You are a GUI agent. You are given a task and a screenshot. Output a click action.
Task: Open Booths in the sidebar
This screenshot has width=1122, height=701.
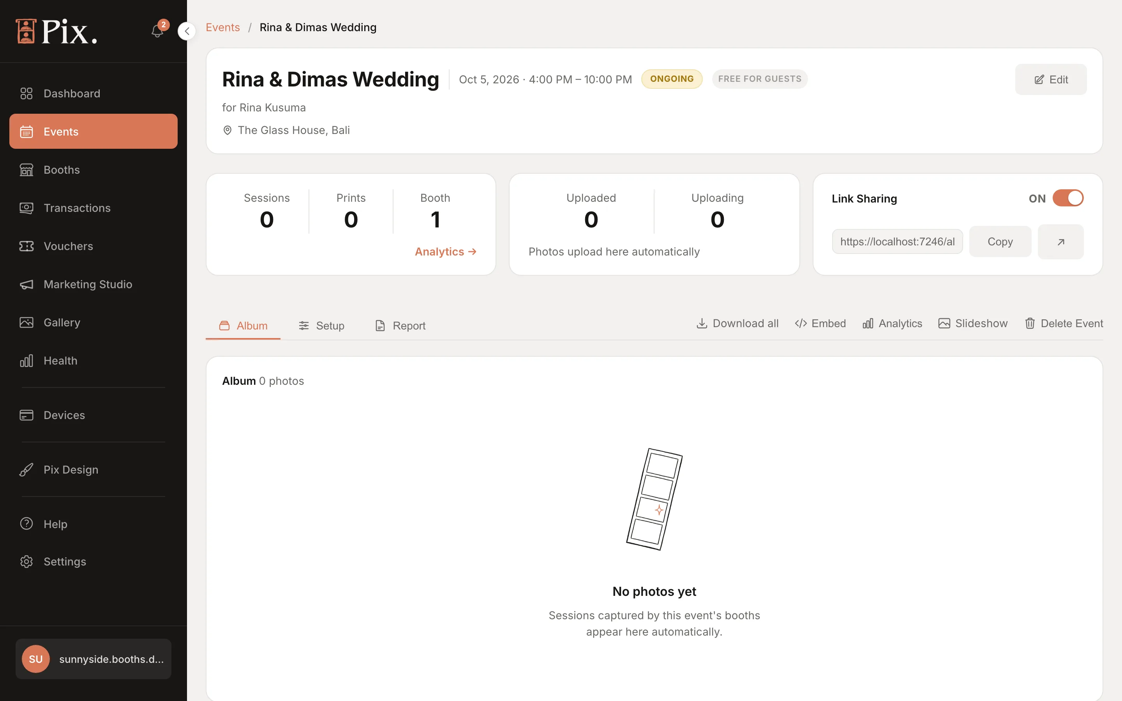click(93, 170)
